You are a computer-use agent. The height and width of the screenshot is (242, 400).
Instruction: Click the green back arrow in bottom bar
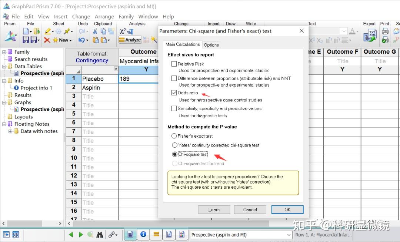71,235
